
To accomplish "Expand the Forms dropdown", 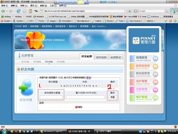I will [x=40, y=21].
